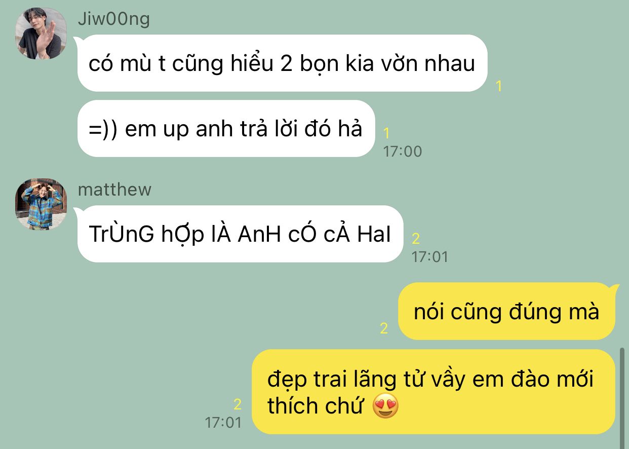The image size is (629, 449).
Task: Tap the 17:00 timestamp under Jiw00ng's message
Action: click(403, 151)
